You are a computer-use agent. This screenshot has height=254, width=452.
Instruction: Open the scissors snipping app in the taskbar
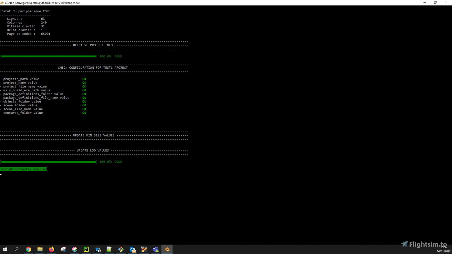pyautogui.click(x=63, y=249)
